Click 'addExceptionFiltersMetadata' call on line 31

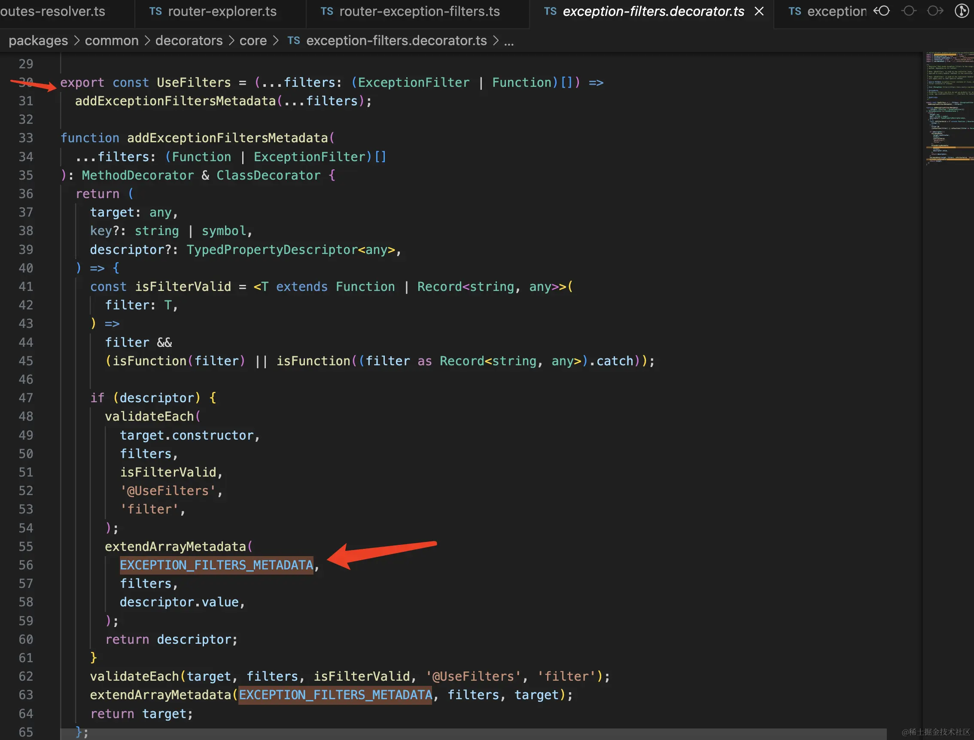(x=175, y=101)
